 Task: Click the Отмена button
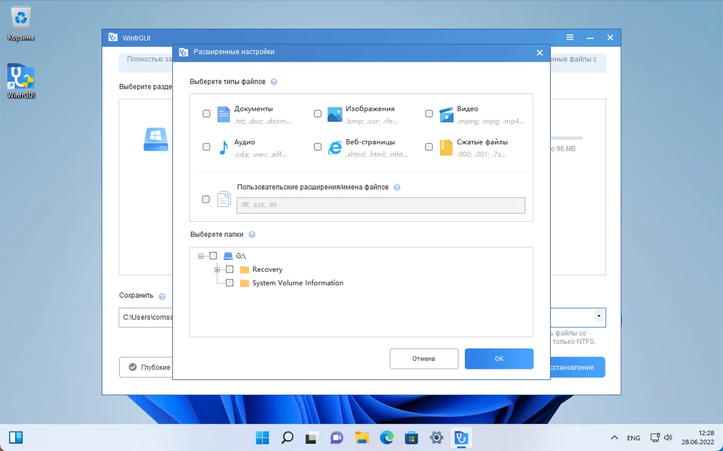click(x=424, y=359)
